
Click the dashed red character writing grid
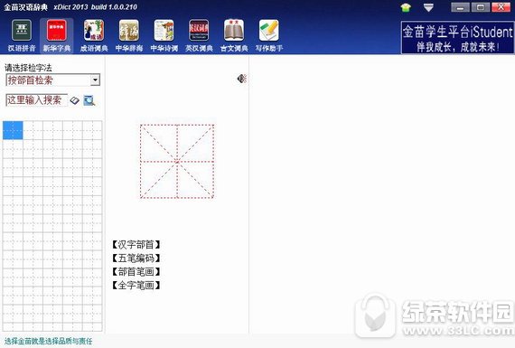tap(177, 162)
